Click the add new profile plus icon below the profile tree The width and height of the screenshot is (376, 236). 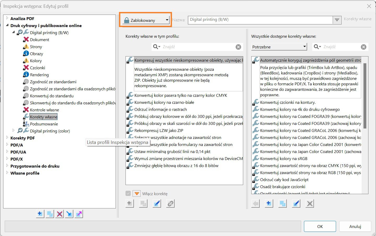pyautogui.click(x=40, y=214)
